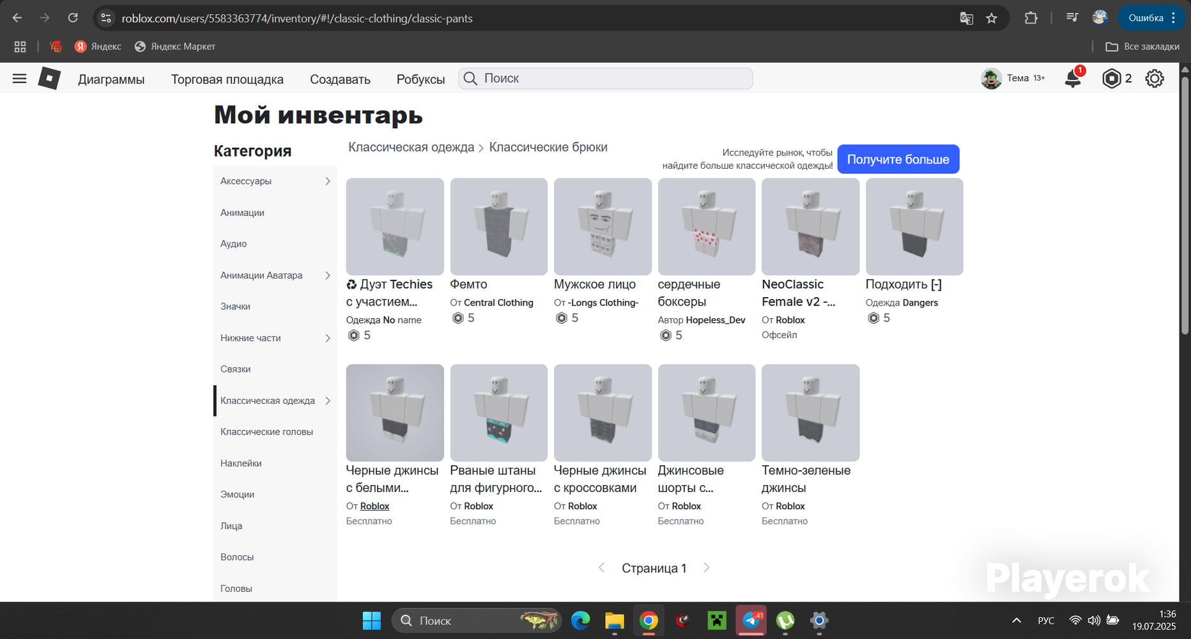Open the Яндекс Маркет bookmark
Screen dimensions: 1191x639
175,47
